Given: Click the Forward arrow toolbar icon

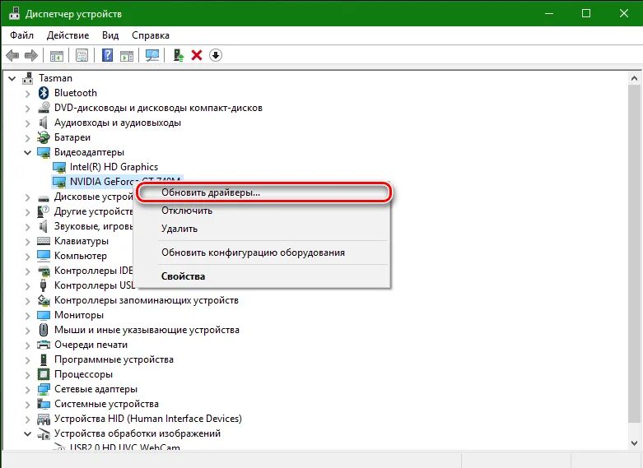Looking at the screenshot, I should point(31,55).
